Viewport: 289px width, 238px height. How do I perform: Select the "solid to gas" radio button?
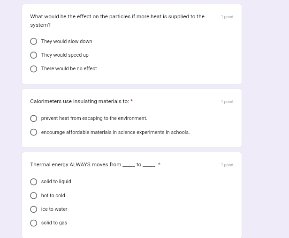(34, 223)
